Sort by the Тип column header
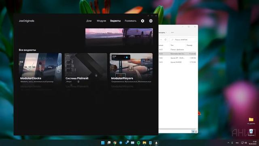259x146 pixels. coord(172,45)
